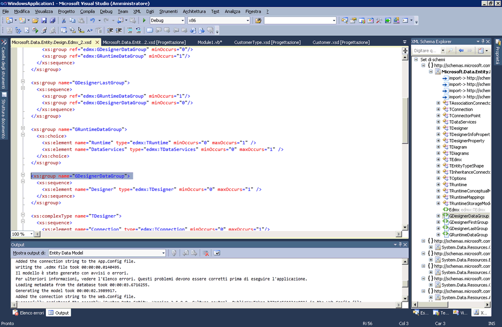Select TRuntimeMappings in schema tree
The width and height of the screenshot is (502, 327).
pyautogui.click(x=467, y=197)
